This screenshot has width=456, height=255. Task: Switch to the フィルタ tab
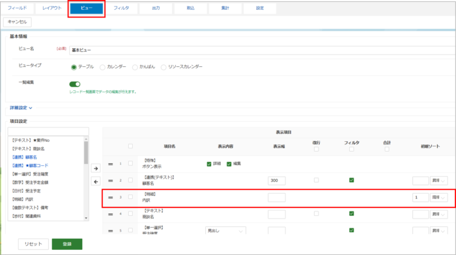121,8
